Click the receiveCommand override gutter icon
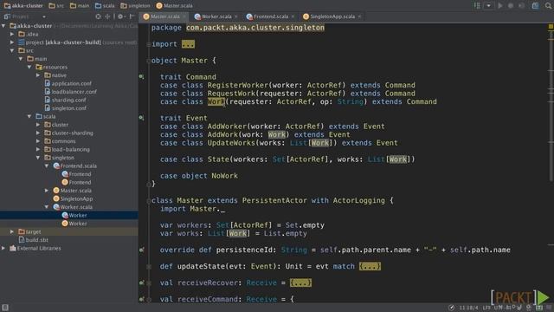554x312 pixels. click(x=142, y=299)
